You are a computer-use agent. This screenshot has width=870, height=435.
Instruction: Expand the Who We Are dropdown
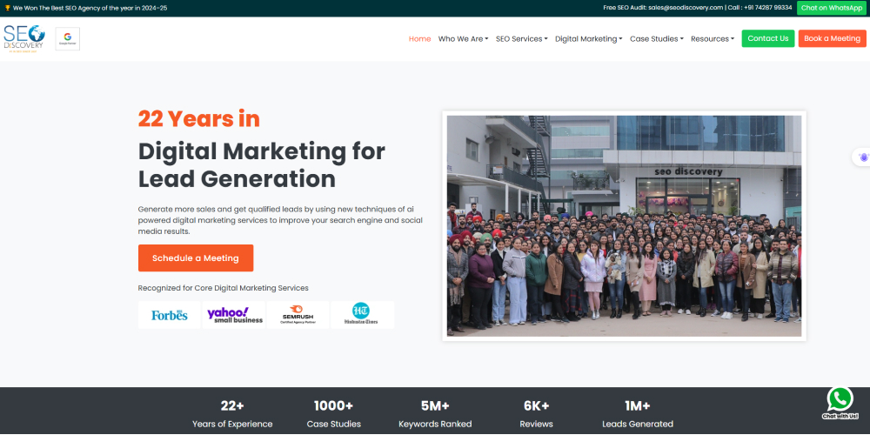(463, 38)
